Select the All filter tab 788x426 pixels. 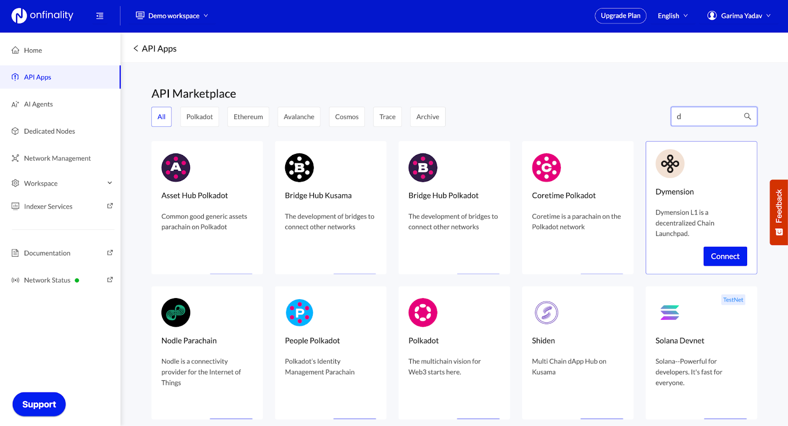pyautogui.click(x=162, y=117)
